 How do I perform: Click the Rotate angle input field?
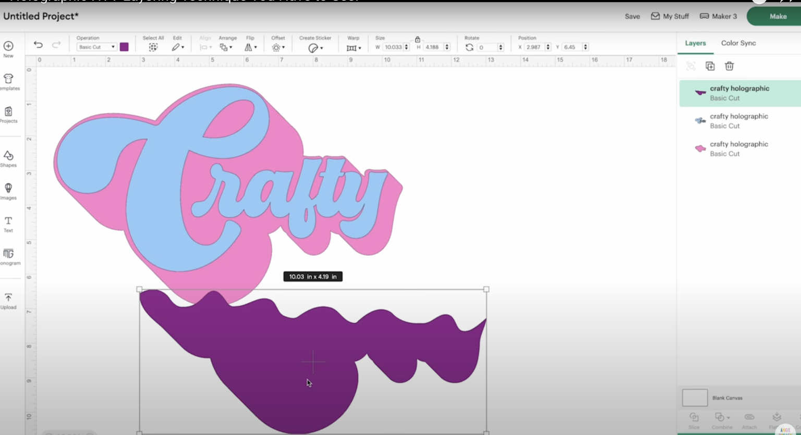487,47
